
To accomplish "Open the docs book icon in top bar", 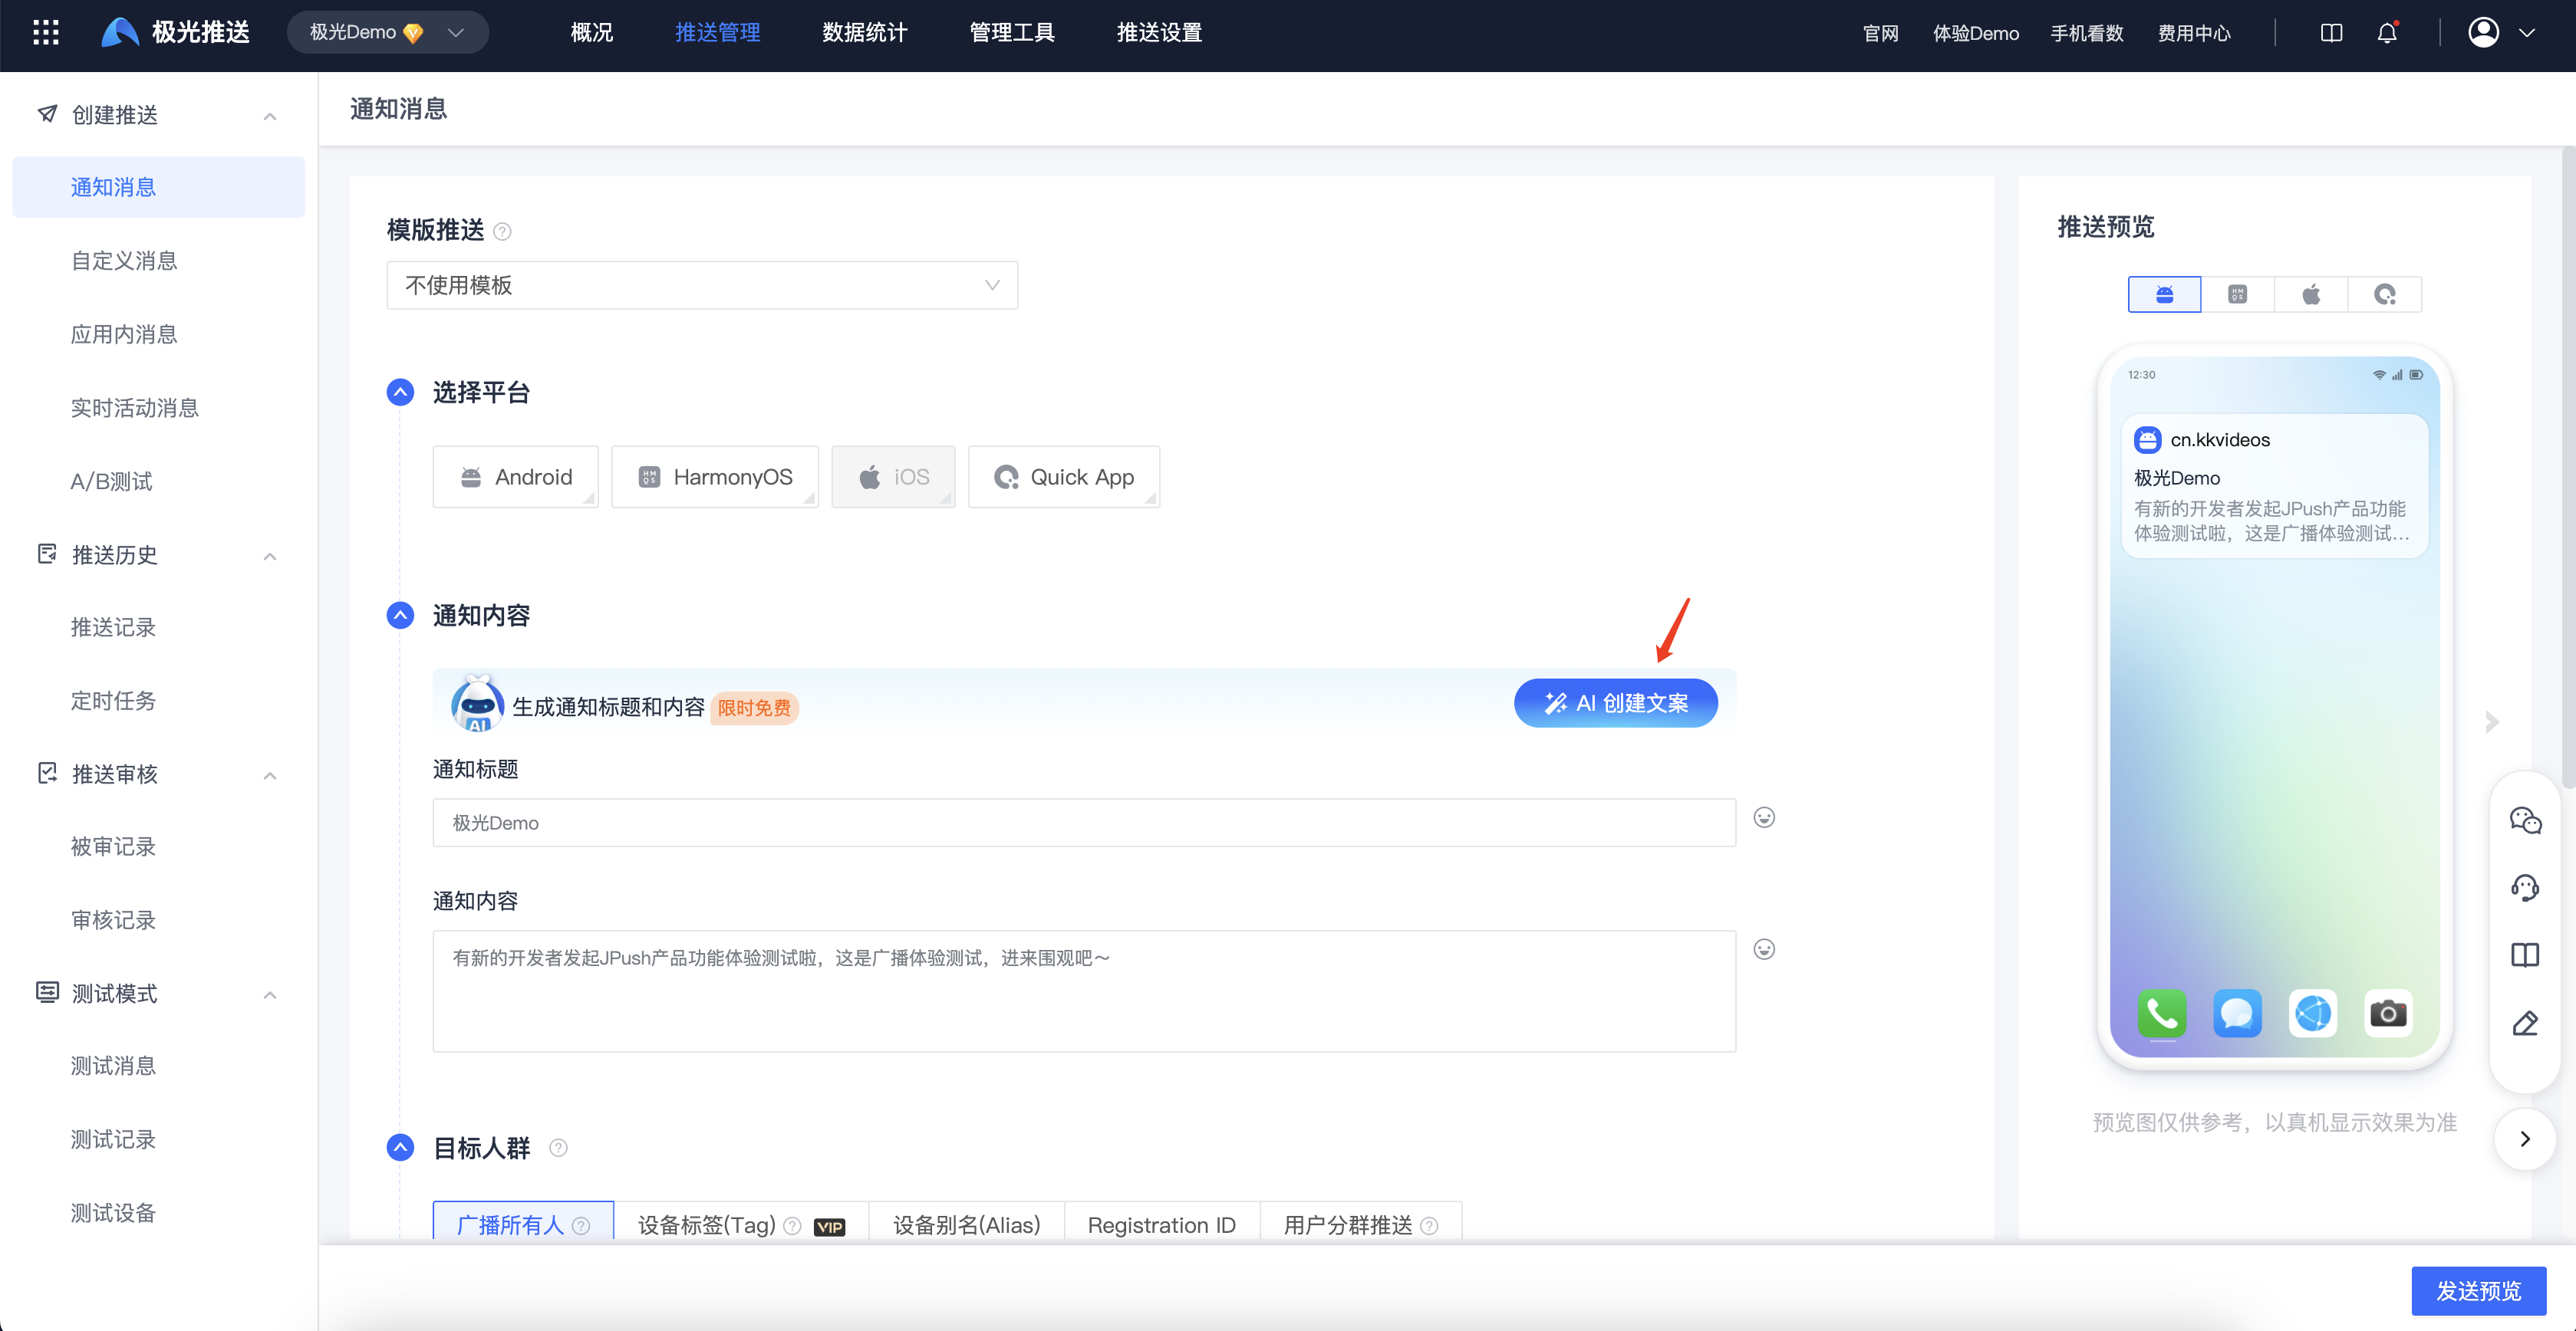I will [2331, 33].
